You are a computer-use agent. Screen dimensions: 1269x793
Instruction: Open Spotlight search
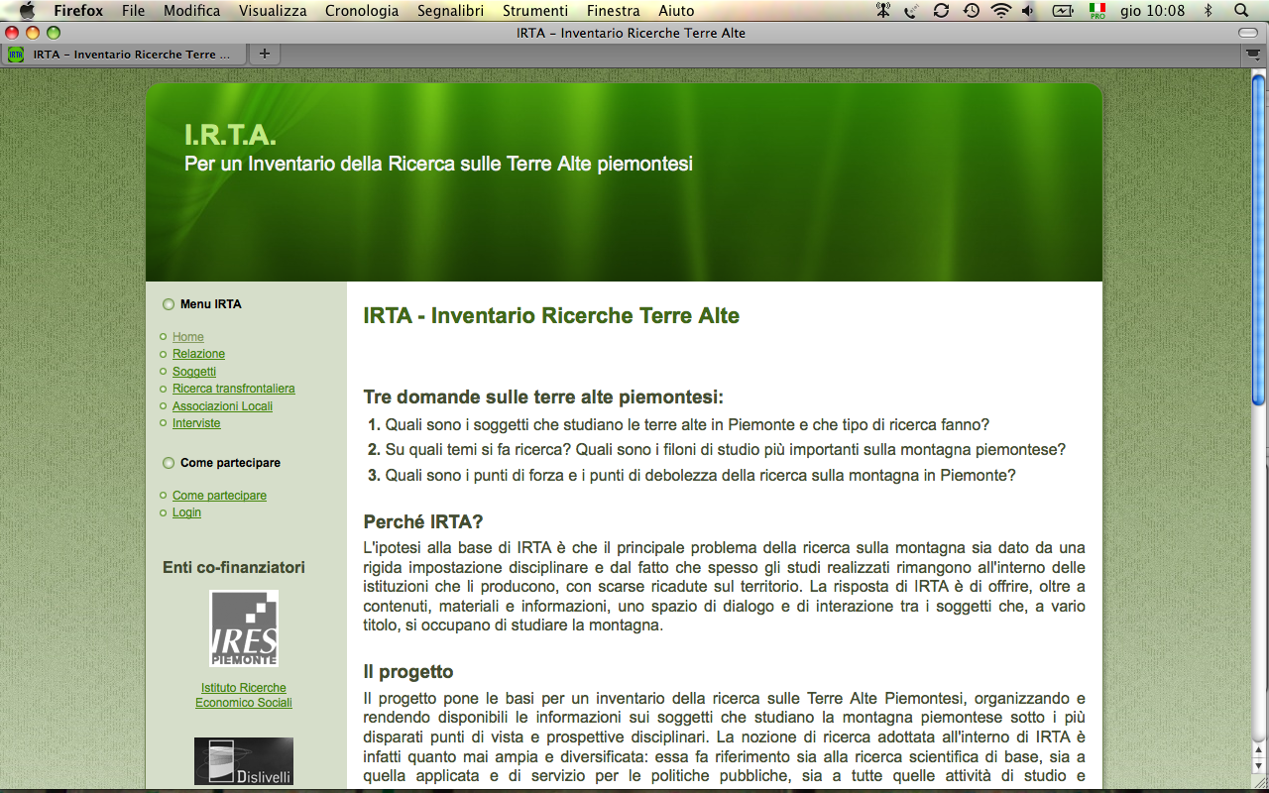point(1242,11)
